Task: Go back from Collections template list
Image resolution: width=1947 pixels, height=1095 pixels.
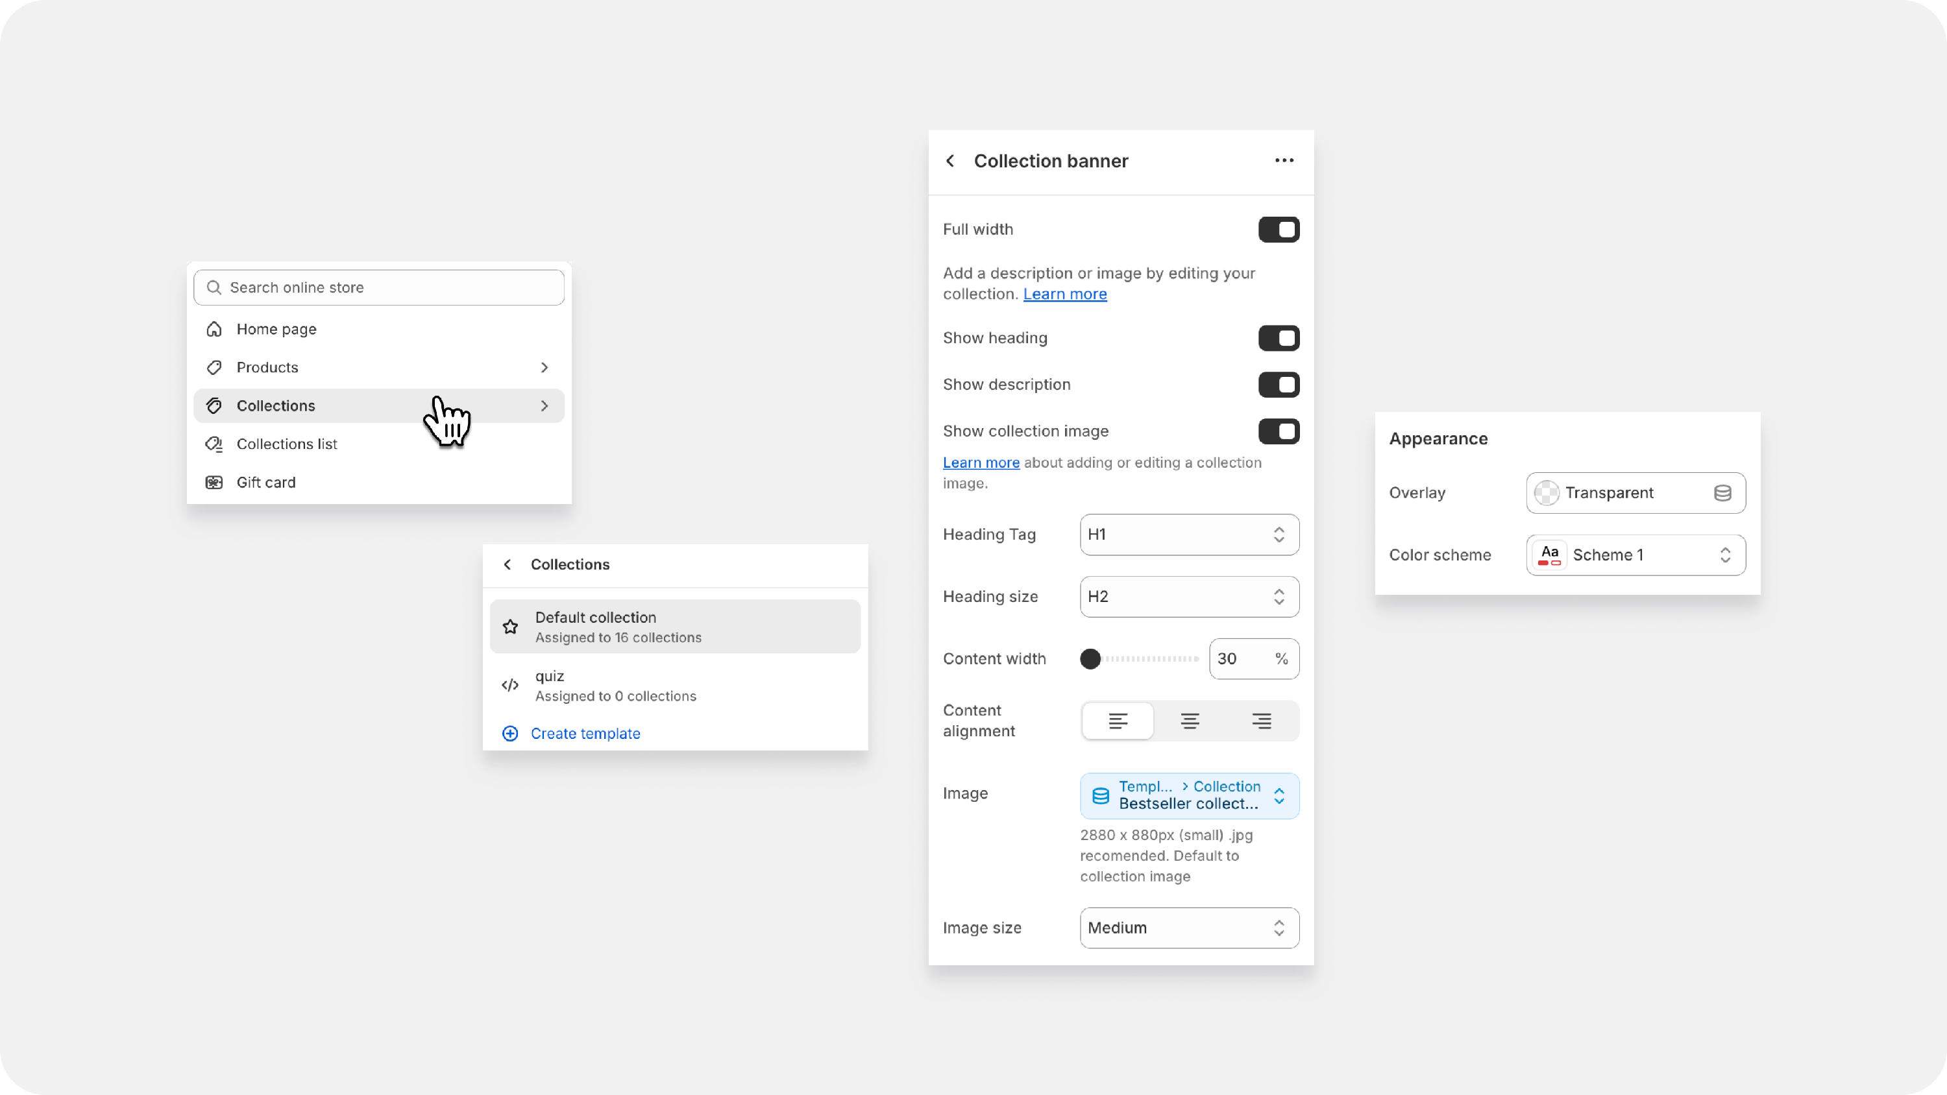Action: tap(508, 564)
